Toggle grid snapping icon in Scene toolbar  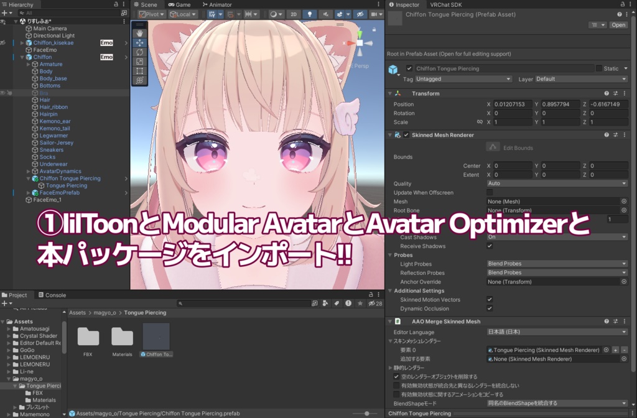[230, 14]
